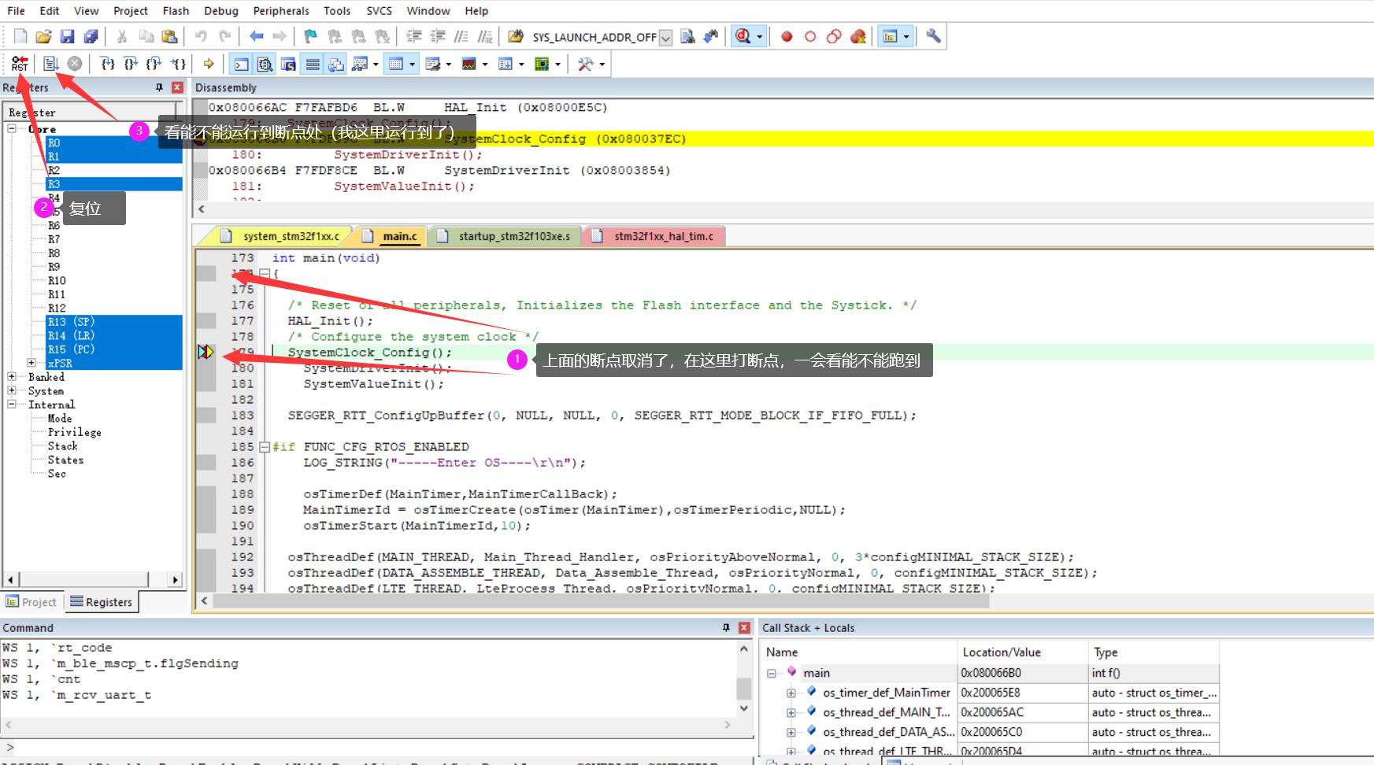The image size is (1374, 765).
Task: Open the Flash menu
Action: point(176,11)
